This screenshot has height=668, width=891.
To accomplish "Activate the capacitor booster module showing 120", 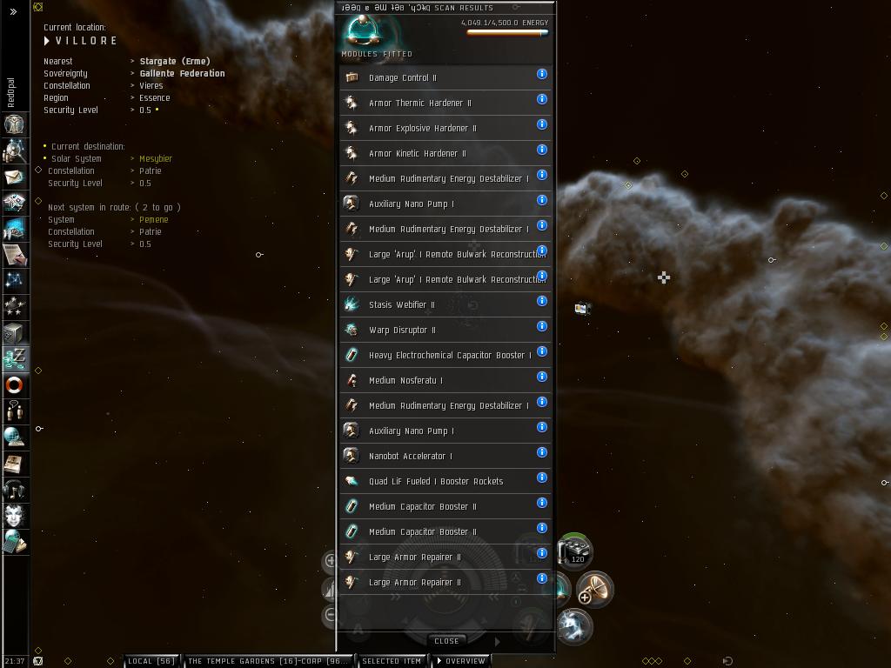I will (575, 551).
